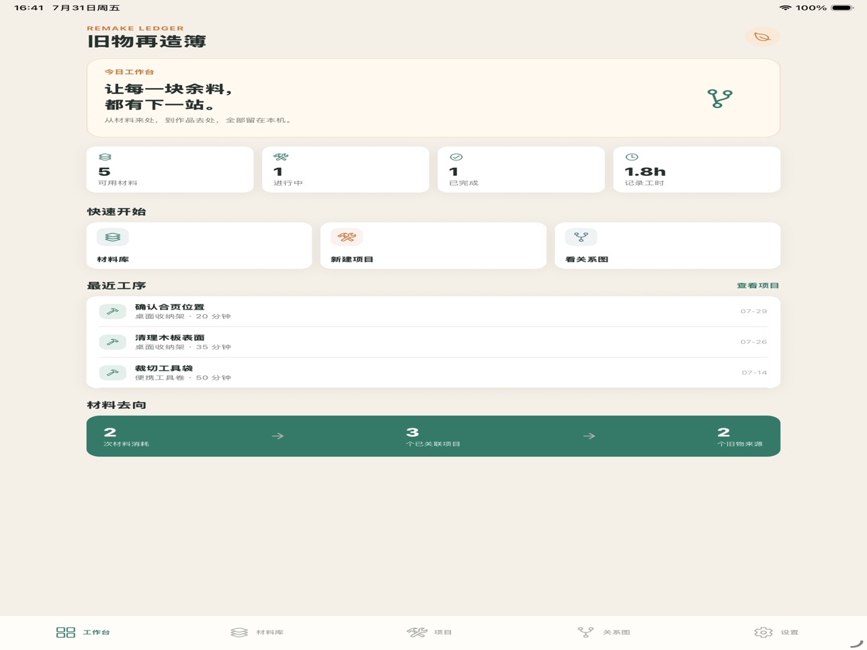Open the 1.8h 记录工时 stat card

tap(697, 170)
